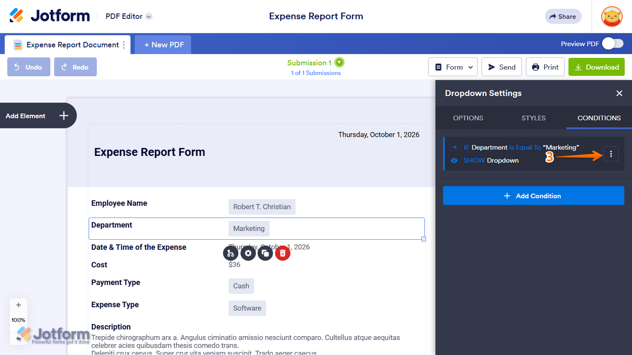Screen dimensions: 632x355
Task: Click the Add Condition button
Action: [533, 195]
